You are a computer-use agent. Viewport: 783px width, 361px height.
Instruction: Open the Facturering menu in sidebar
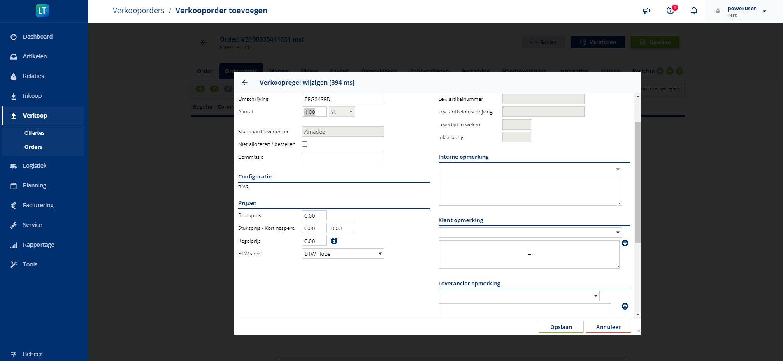coord(38,205)
